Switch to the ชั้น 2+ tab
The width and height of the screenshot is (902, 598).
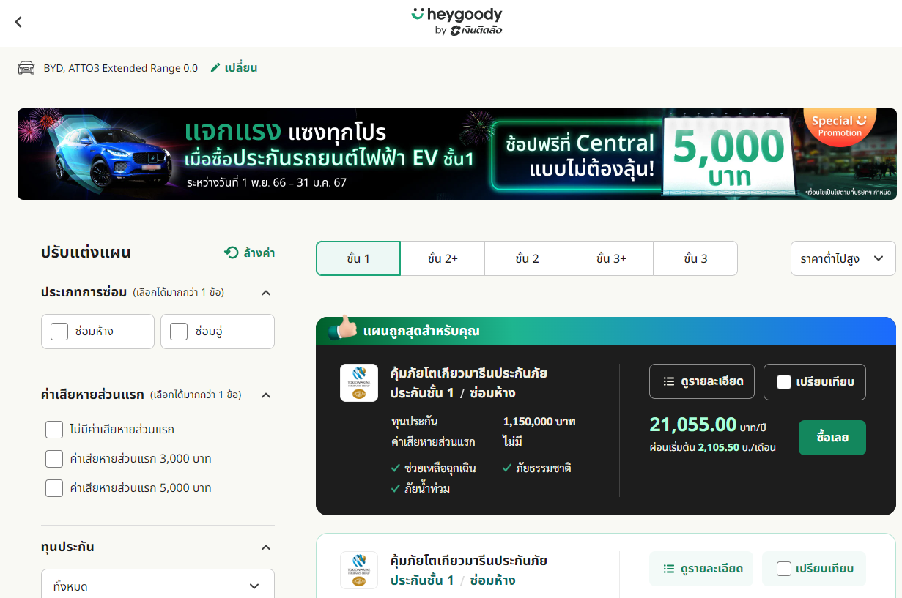443,258
